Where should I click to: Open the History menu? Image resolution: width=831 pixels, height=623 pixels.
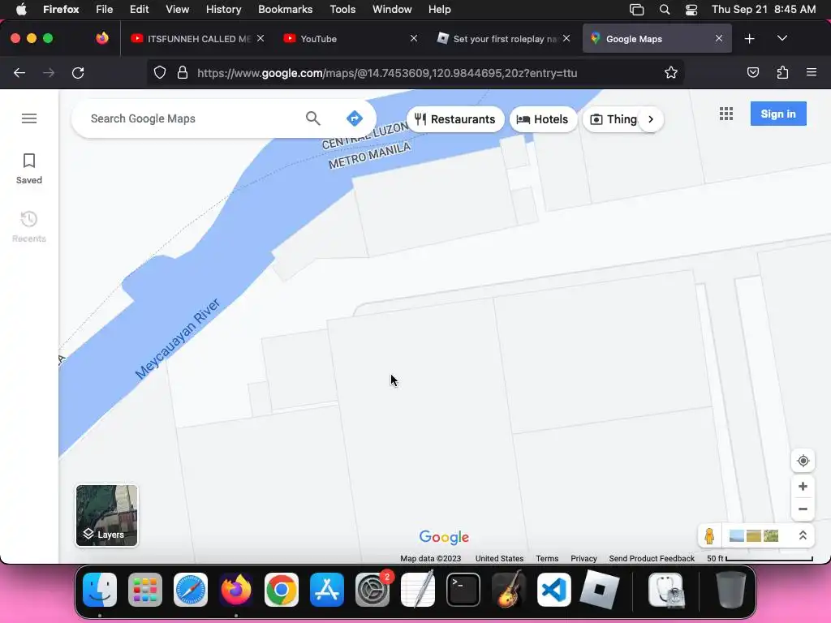coord(223,10)
